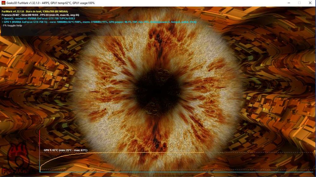Click the "OpenGL renderer: NVIDIA GeForce GTX 750 Ti" line
The image size is (316, 177).
[x=38, y=19]
